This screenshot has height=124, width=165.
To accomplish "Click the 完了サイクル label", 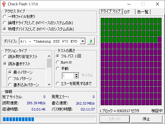I will point(12,97).
